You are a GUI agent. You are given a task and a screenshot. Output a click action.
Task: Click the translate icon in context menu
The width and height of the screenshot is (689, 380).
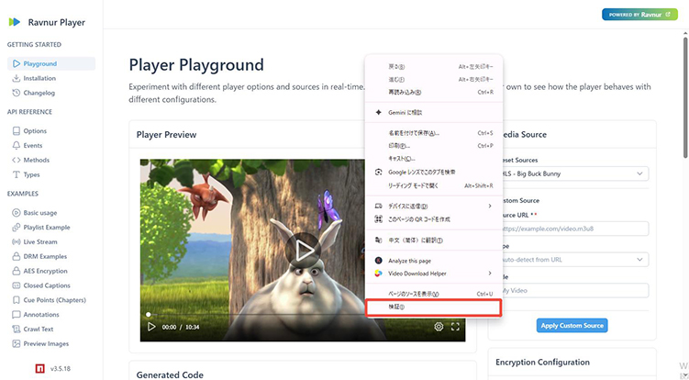point(378,240)
